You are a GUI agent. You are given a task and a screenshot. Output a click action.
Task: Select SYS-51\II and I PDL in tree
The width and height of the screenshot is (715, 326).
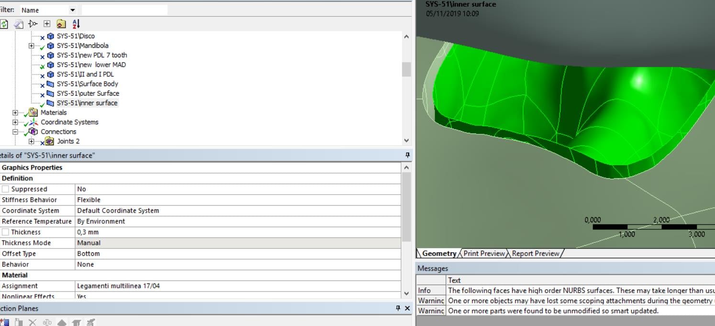point(85,74)
